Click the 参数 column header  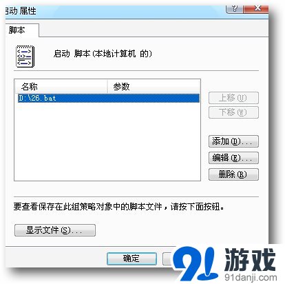tap(154, 87)
